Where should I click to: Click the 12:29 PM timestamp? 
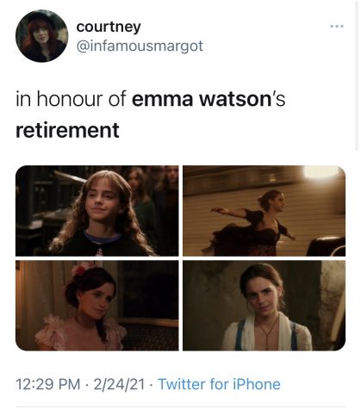(x=48, y=384)
